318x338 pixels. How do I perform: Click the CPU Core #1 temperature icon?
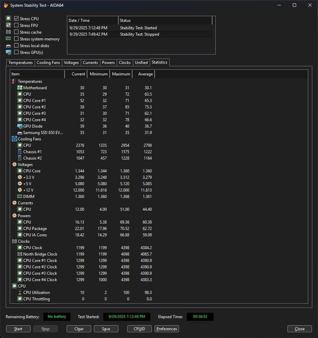point(20,101)
